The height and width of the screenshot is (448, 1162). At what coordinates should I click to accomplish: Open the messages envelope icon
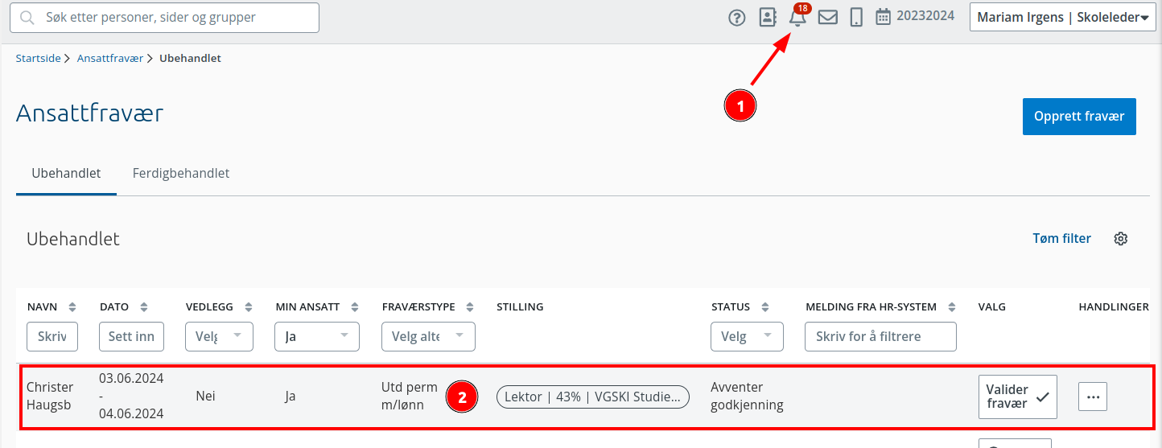pos(828,17)
